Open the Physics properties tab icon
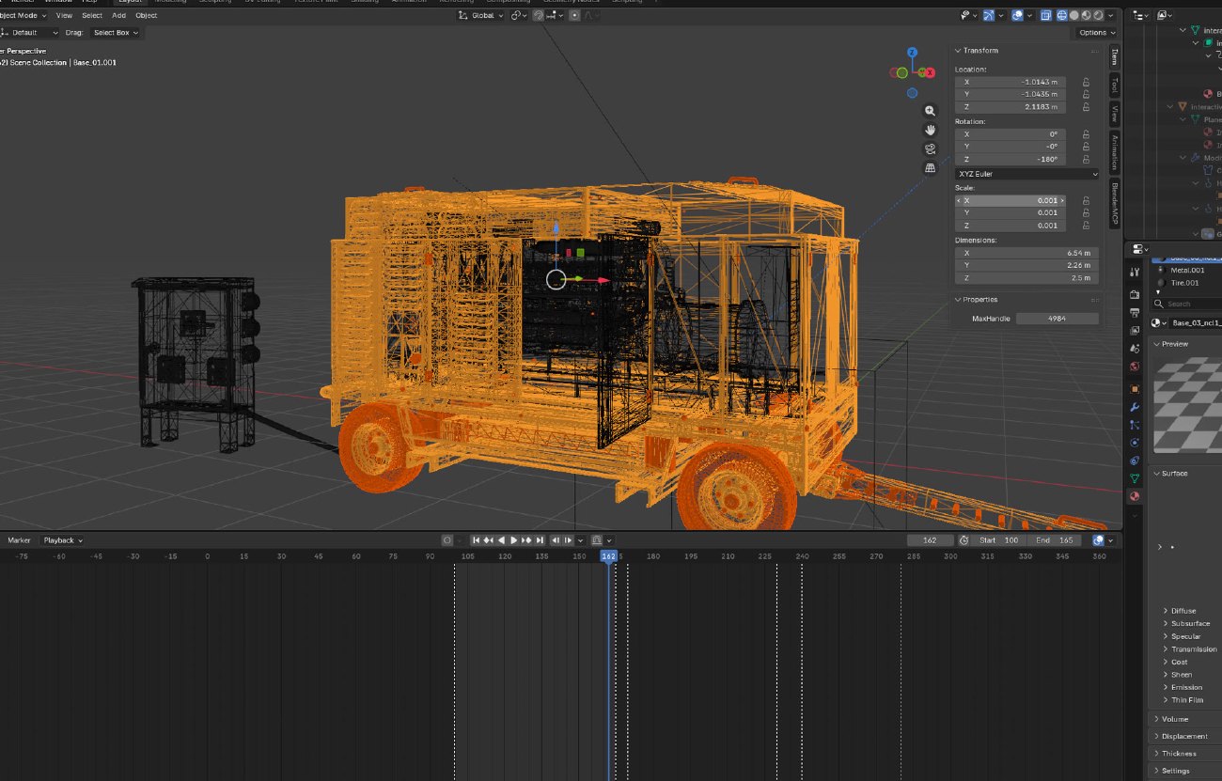This screenshot has width=1222, height=781. pyautogui.click(x=1135, y=443)
